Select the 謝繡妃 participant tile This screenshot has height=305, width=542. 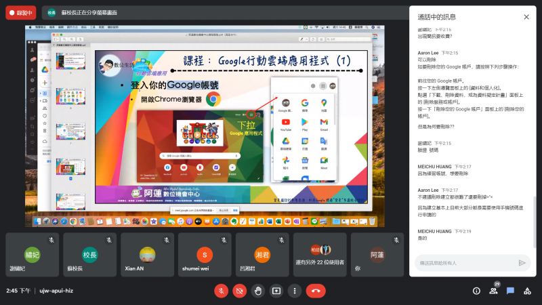(32, 255)
